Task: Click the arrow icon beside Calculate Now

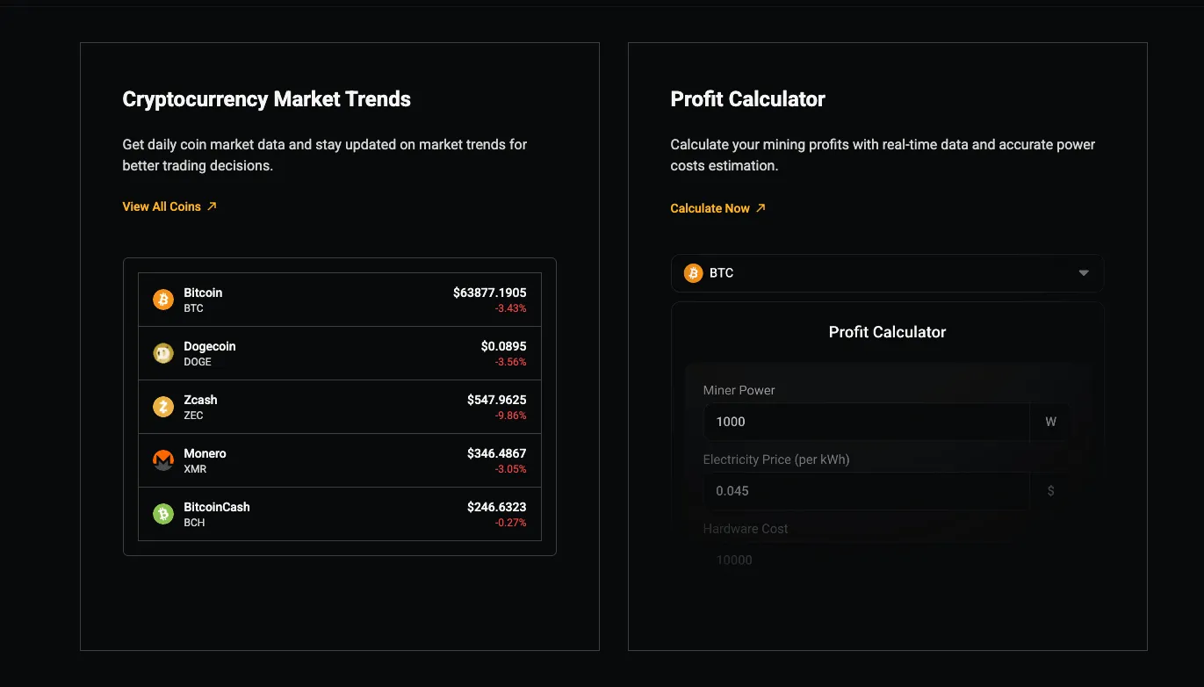Action: 761,208
